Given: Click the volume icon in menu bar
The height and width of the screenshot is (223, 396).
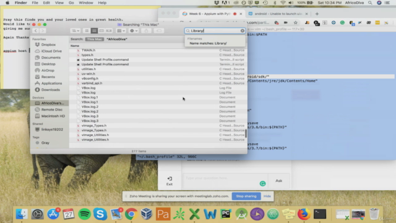Looking at the screenshot, I should [291, 2].
